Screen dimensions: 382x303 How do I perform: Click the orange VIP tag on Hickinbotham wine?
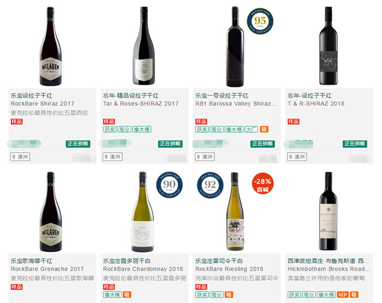click(x=343, y=294)
